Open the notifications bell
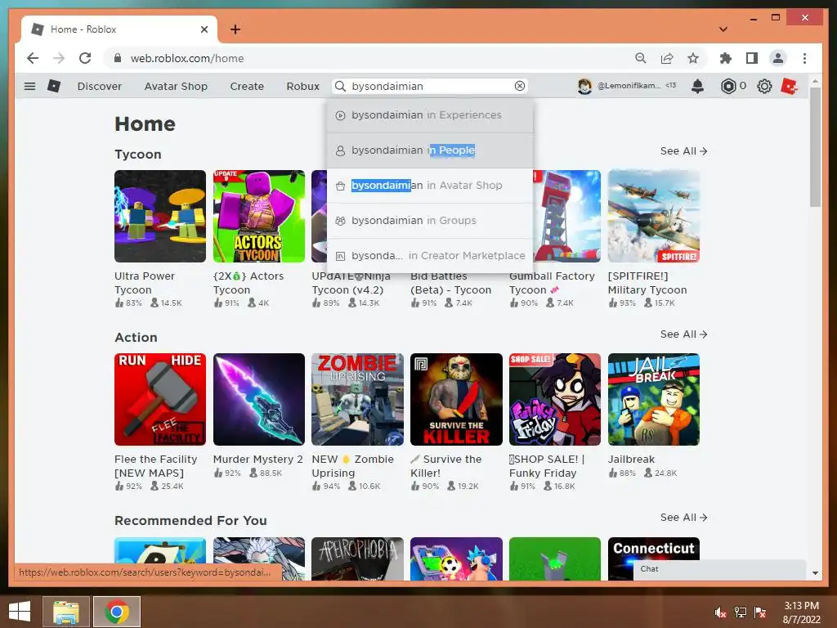The width and height of the screenshot is (837, 628). [x=697, y=86]
